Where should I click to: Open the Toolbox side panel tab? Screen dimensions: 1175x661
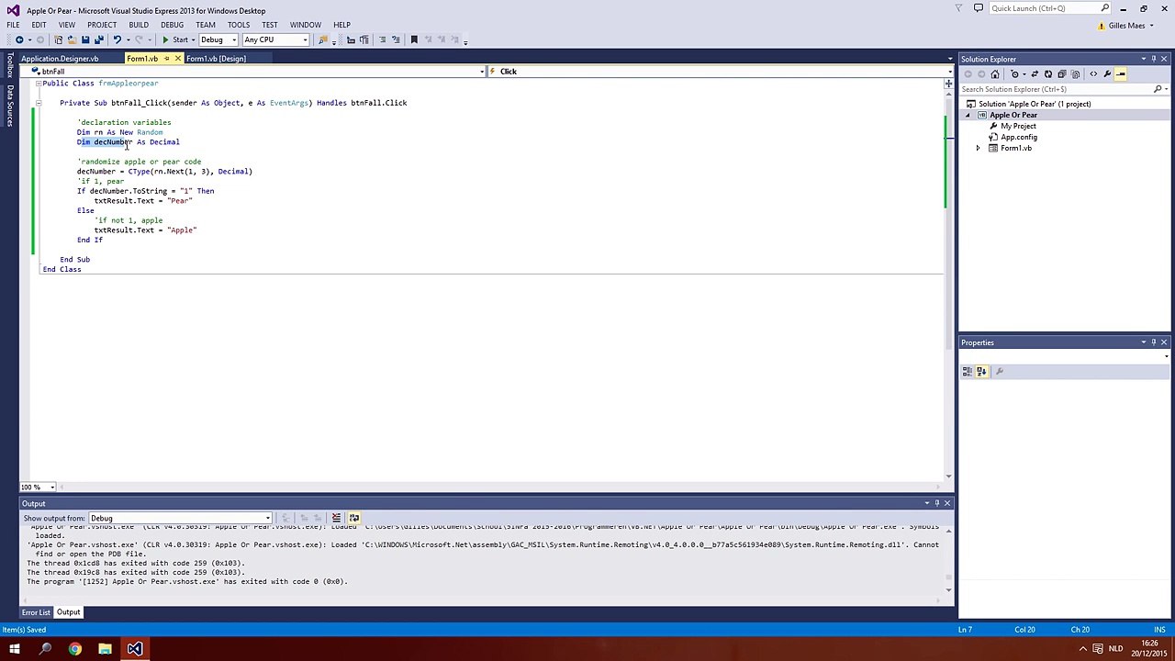[x=10, y=65]
